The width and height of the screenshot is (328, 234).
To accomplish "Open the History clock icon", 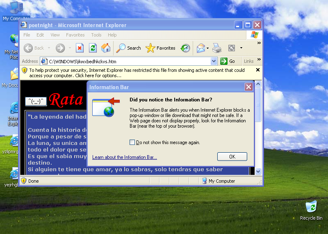I will point(185,48).
